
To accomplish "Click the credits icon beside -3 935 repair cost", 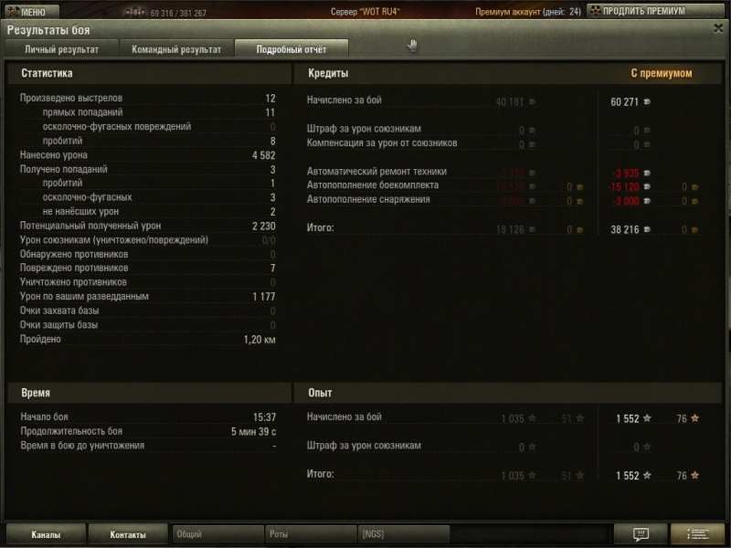I will click(x=647, y=172).
